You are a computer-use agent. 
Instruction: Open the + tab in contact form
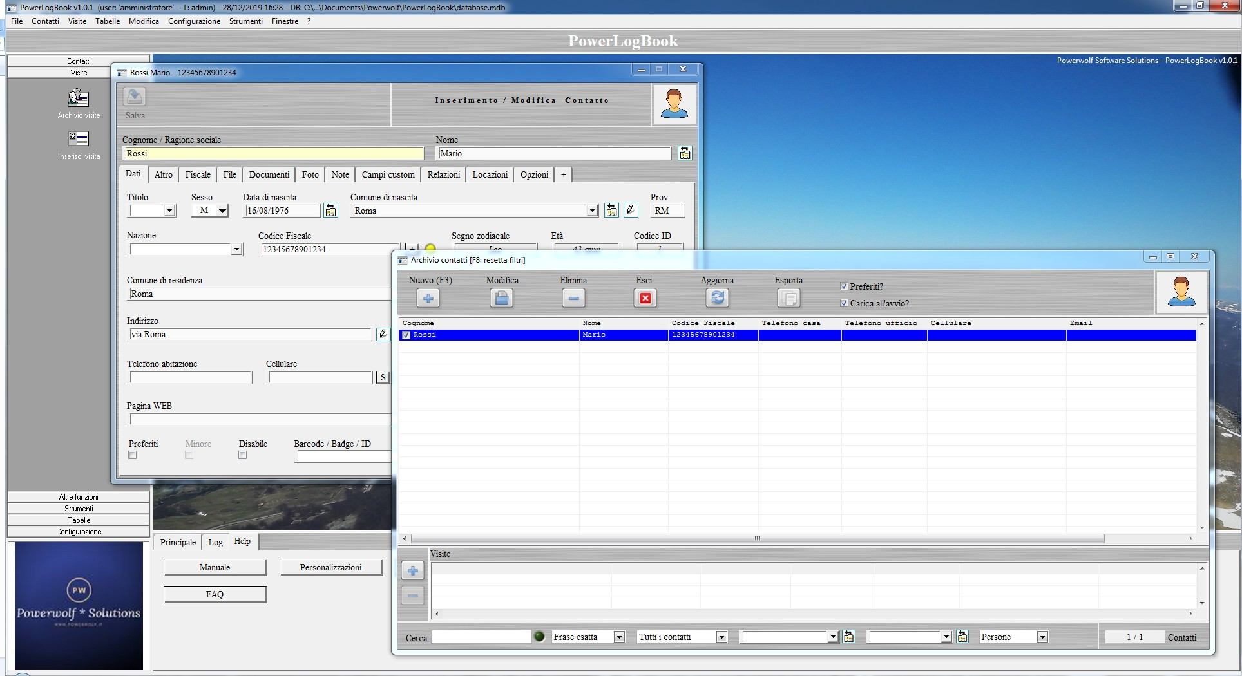pos(563,174)
